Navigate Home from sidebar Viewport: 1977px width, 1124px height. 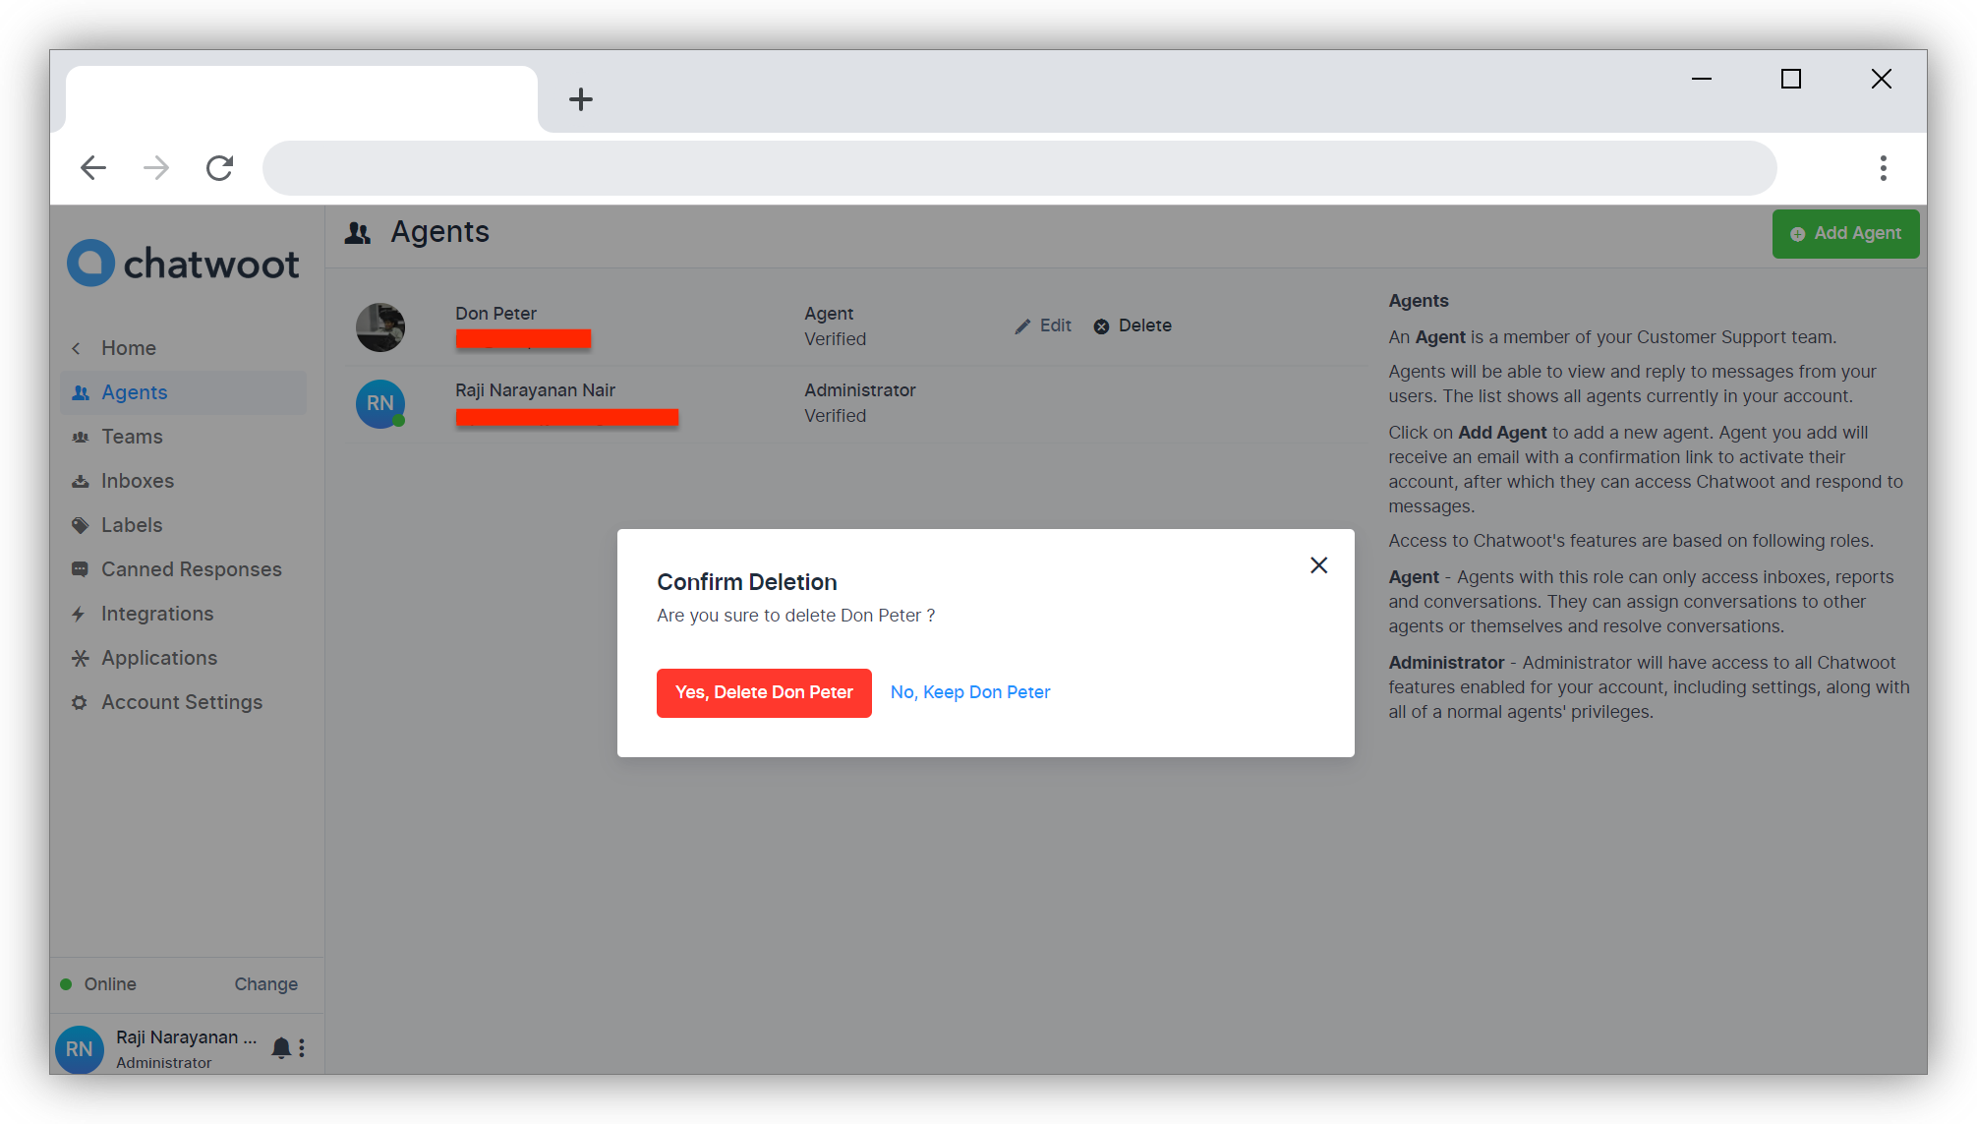point(129,347)
